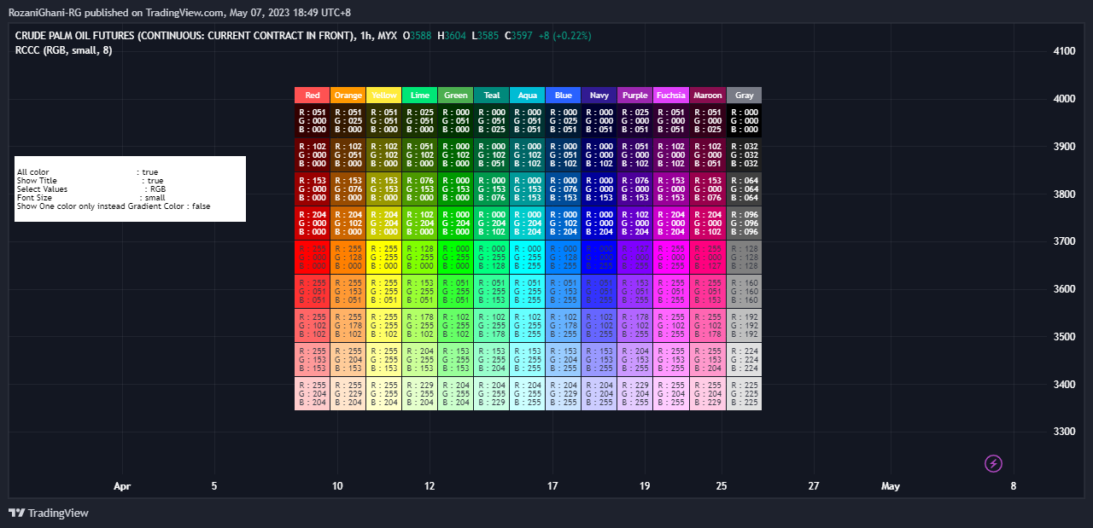Click Teal column cell R:000 G:255 B:128
This screenshot has width=1093, height=528.
point(492,257)
